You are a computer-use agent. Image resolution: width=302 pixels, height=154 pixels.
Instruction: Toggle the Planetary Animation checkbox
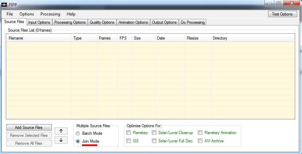click(200, 133)
